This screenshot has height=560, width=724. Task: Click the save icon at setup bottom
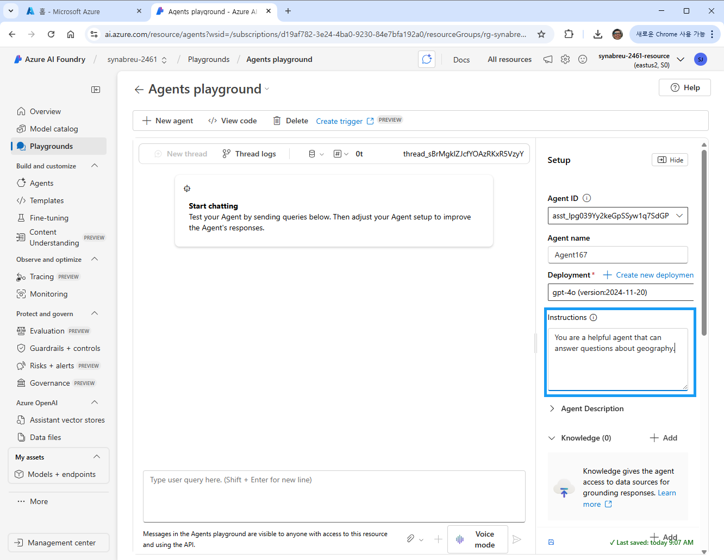551,542
